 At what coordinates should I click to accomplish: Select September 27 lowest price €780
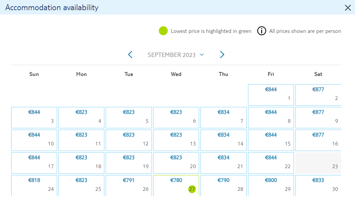point(176,185)
